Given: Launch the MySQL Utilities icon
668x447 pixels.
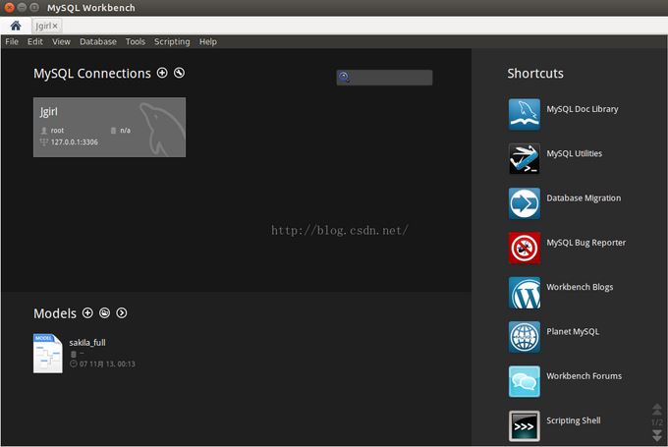Looking at the screenshot, I should (524, 158).
